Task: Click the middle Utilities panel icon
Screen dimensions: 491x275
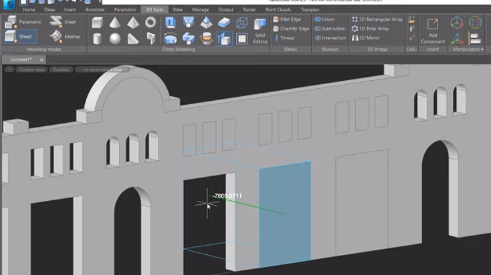Action: (x=411, y=29)
